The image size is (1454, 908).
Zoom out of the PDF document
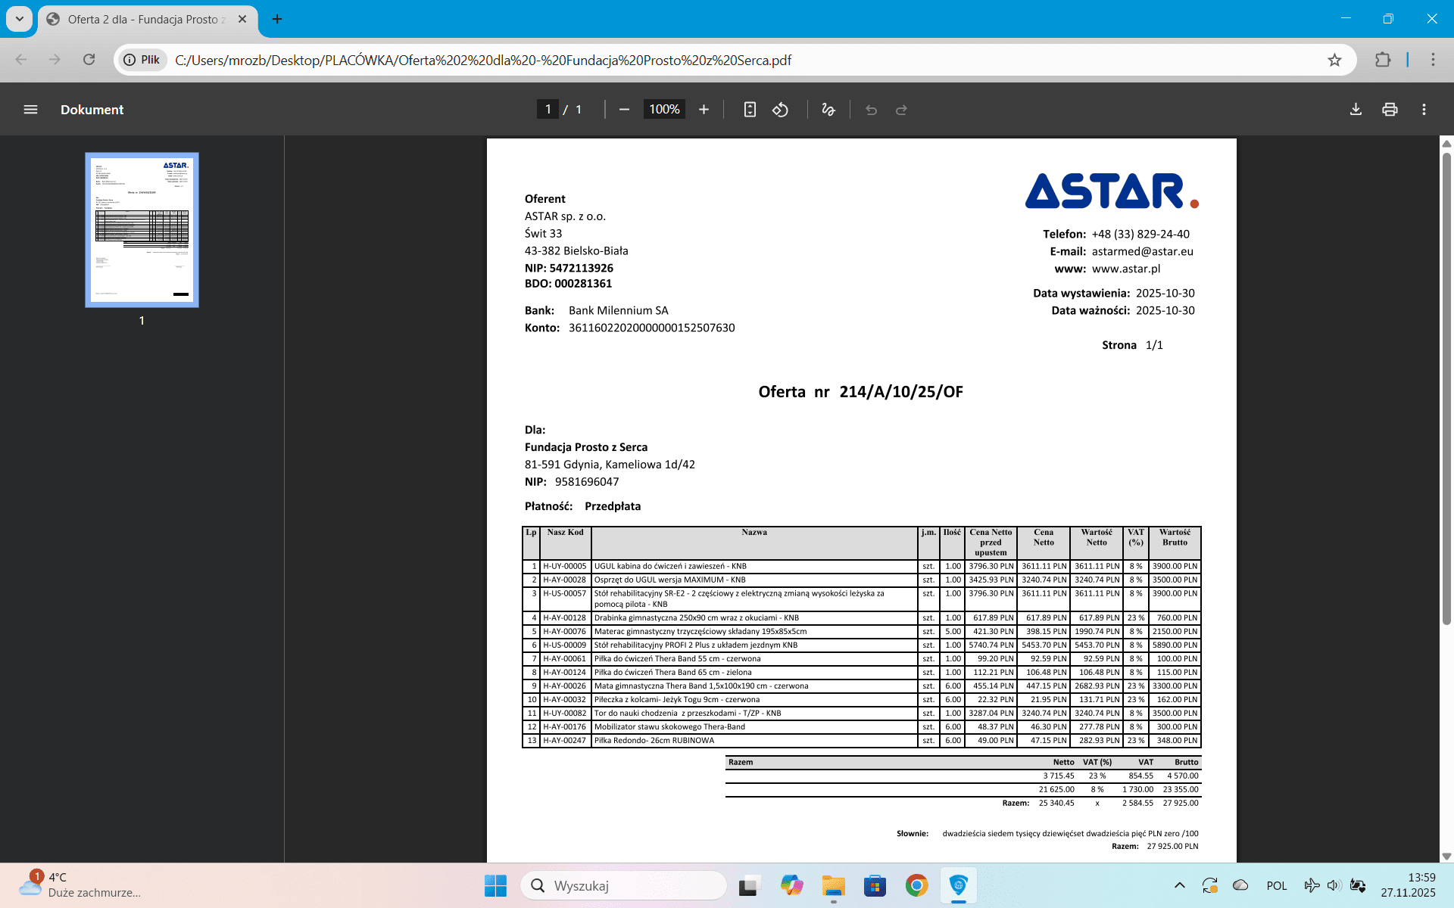[x=624, y=110]
